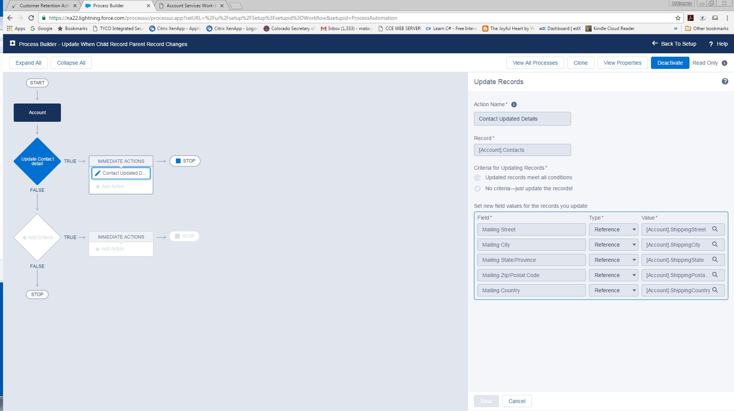Image resolution: width=734 pixels, height=411 pixels.
Task: Click the Cancel button
Action: tap(517, 401)
